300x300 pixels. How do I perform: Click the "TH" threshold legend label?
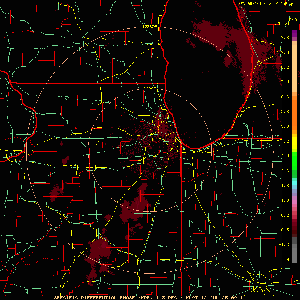coord(286,260)
